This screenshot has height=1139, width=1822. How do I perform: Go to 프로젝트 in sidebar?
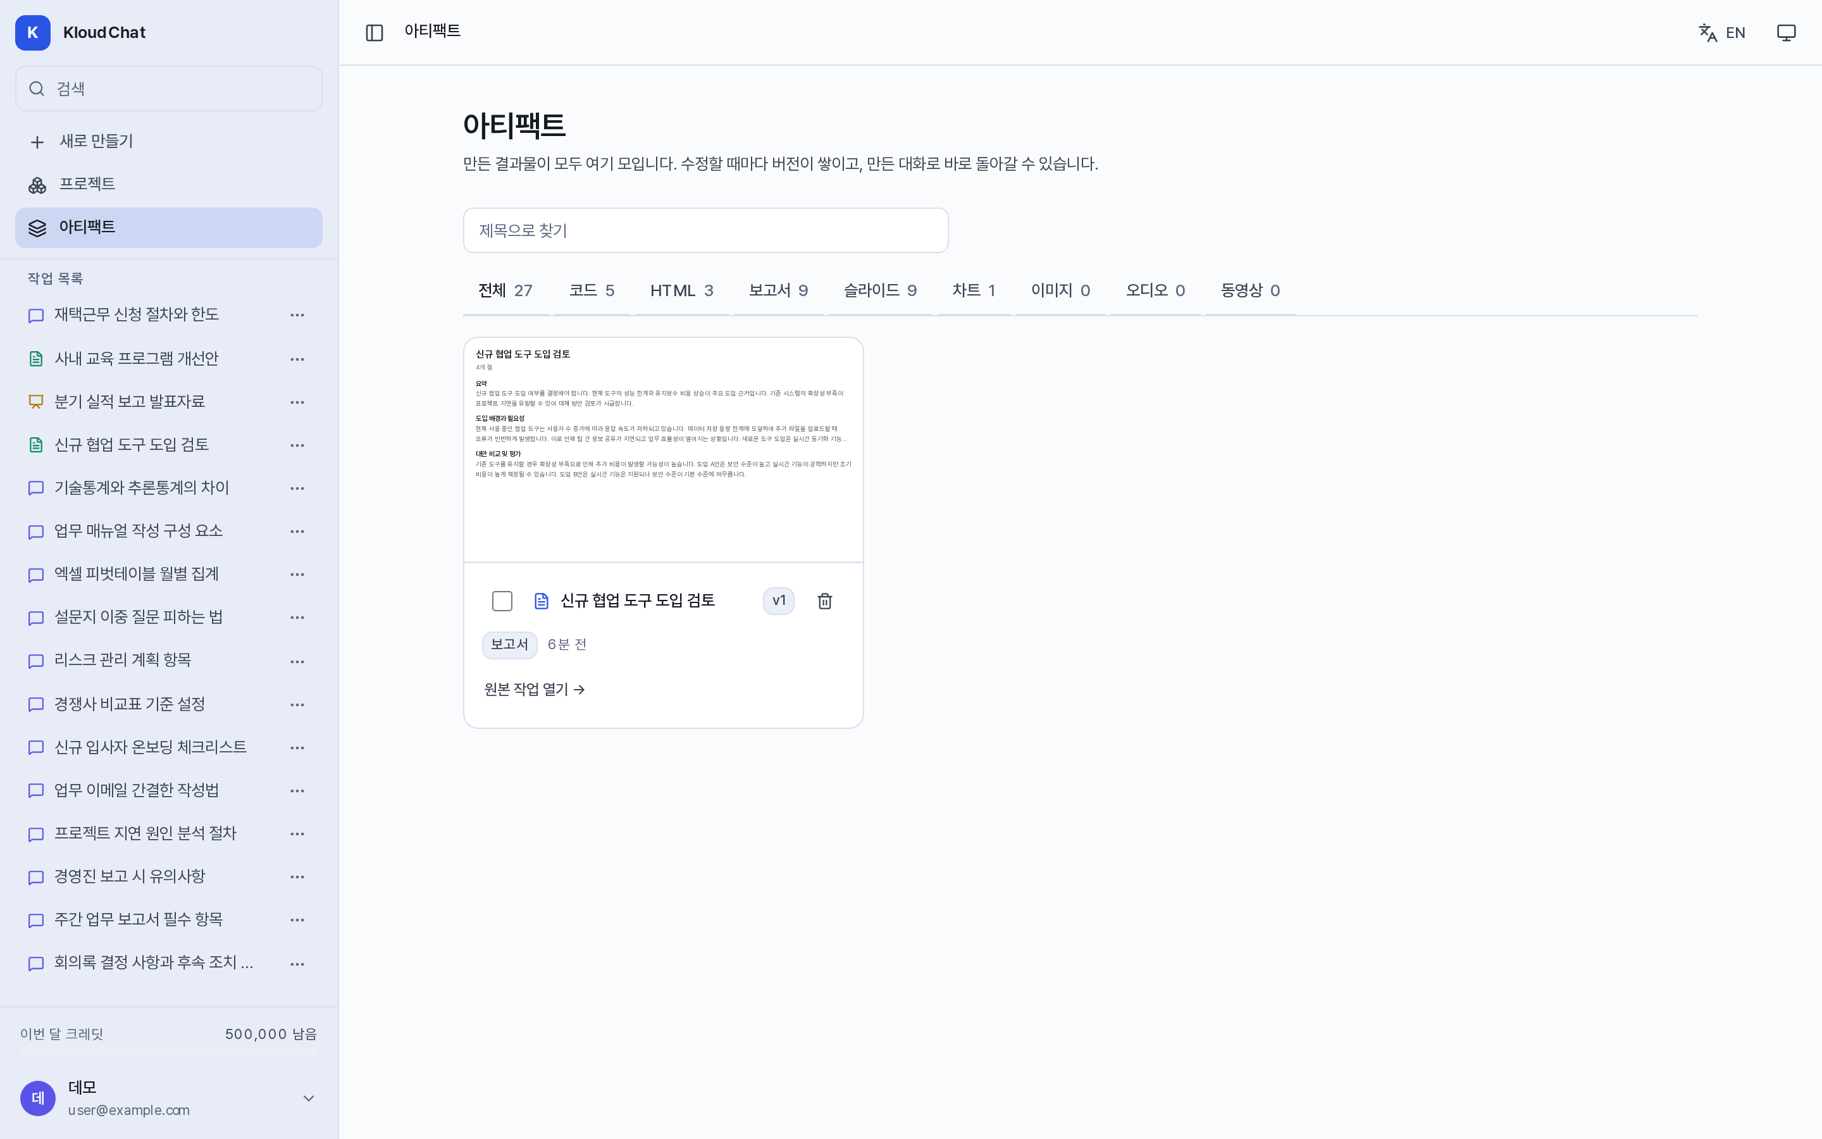pyautogui.click(x=169, y=184)
